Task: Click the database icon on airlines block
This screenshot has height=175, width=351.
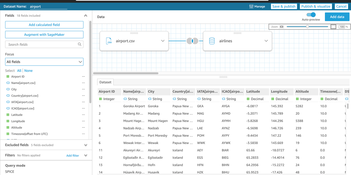Action: 212,41
